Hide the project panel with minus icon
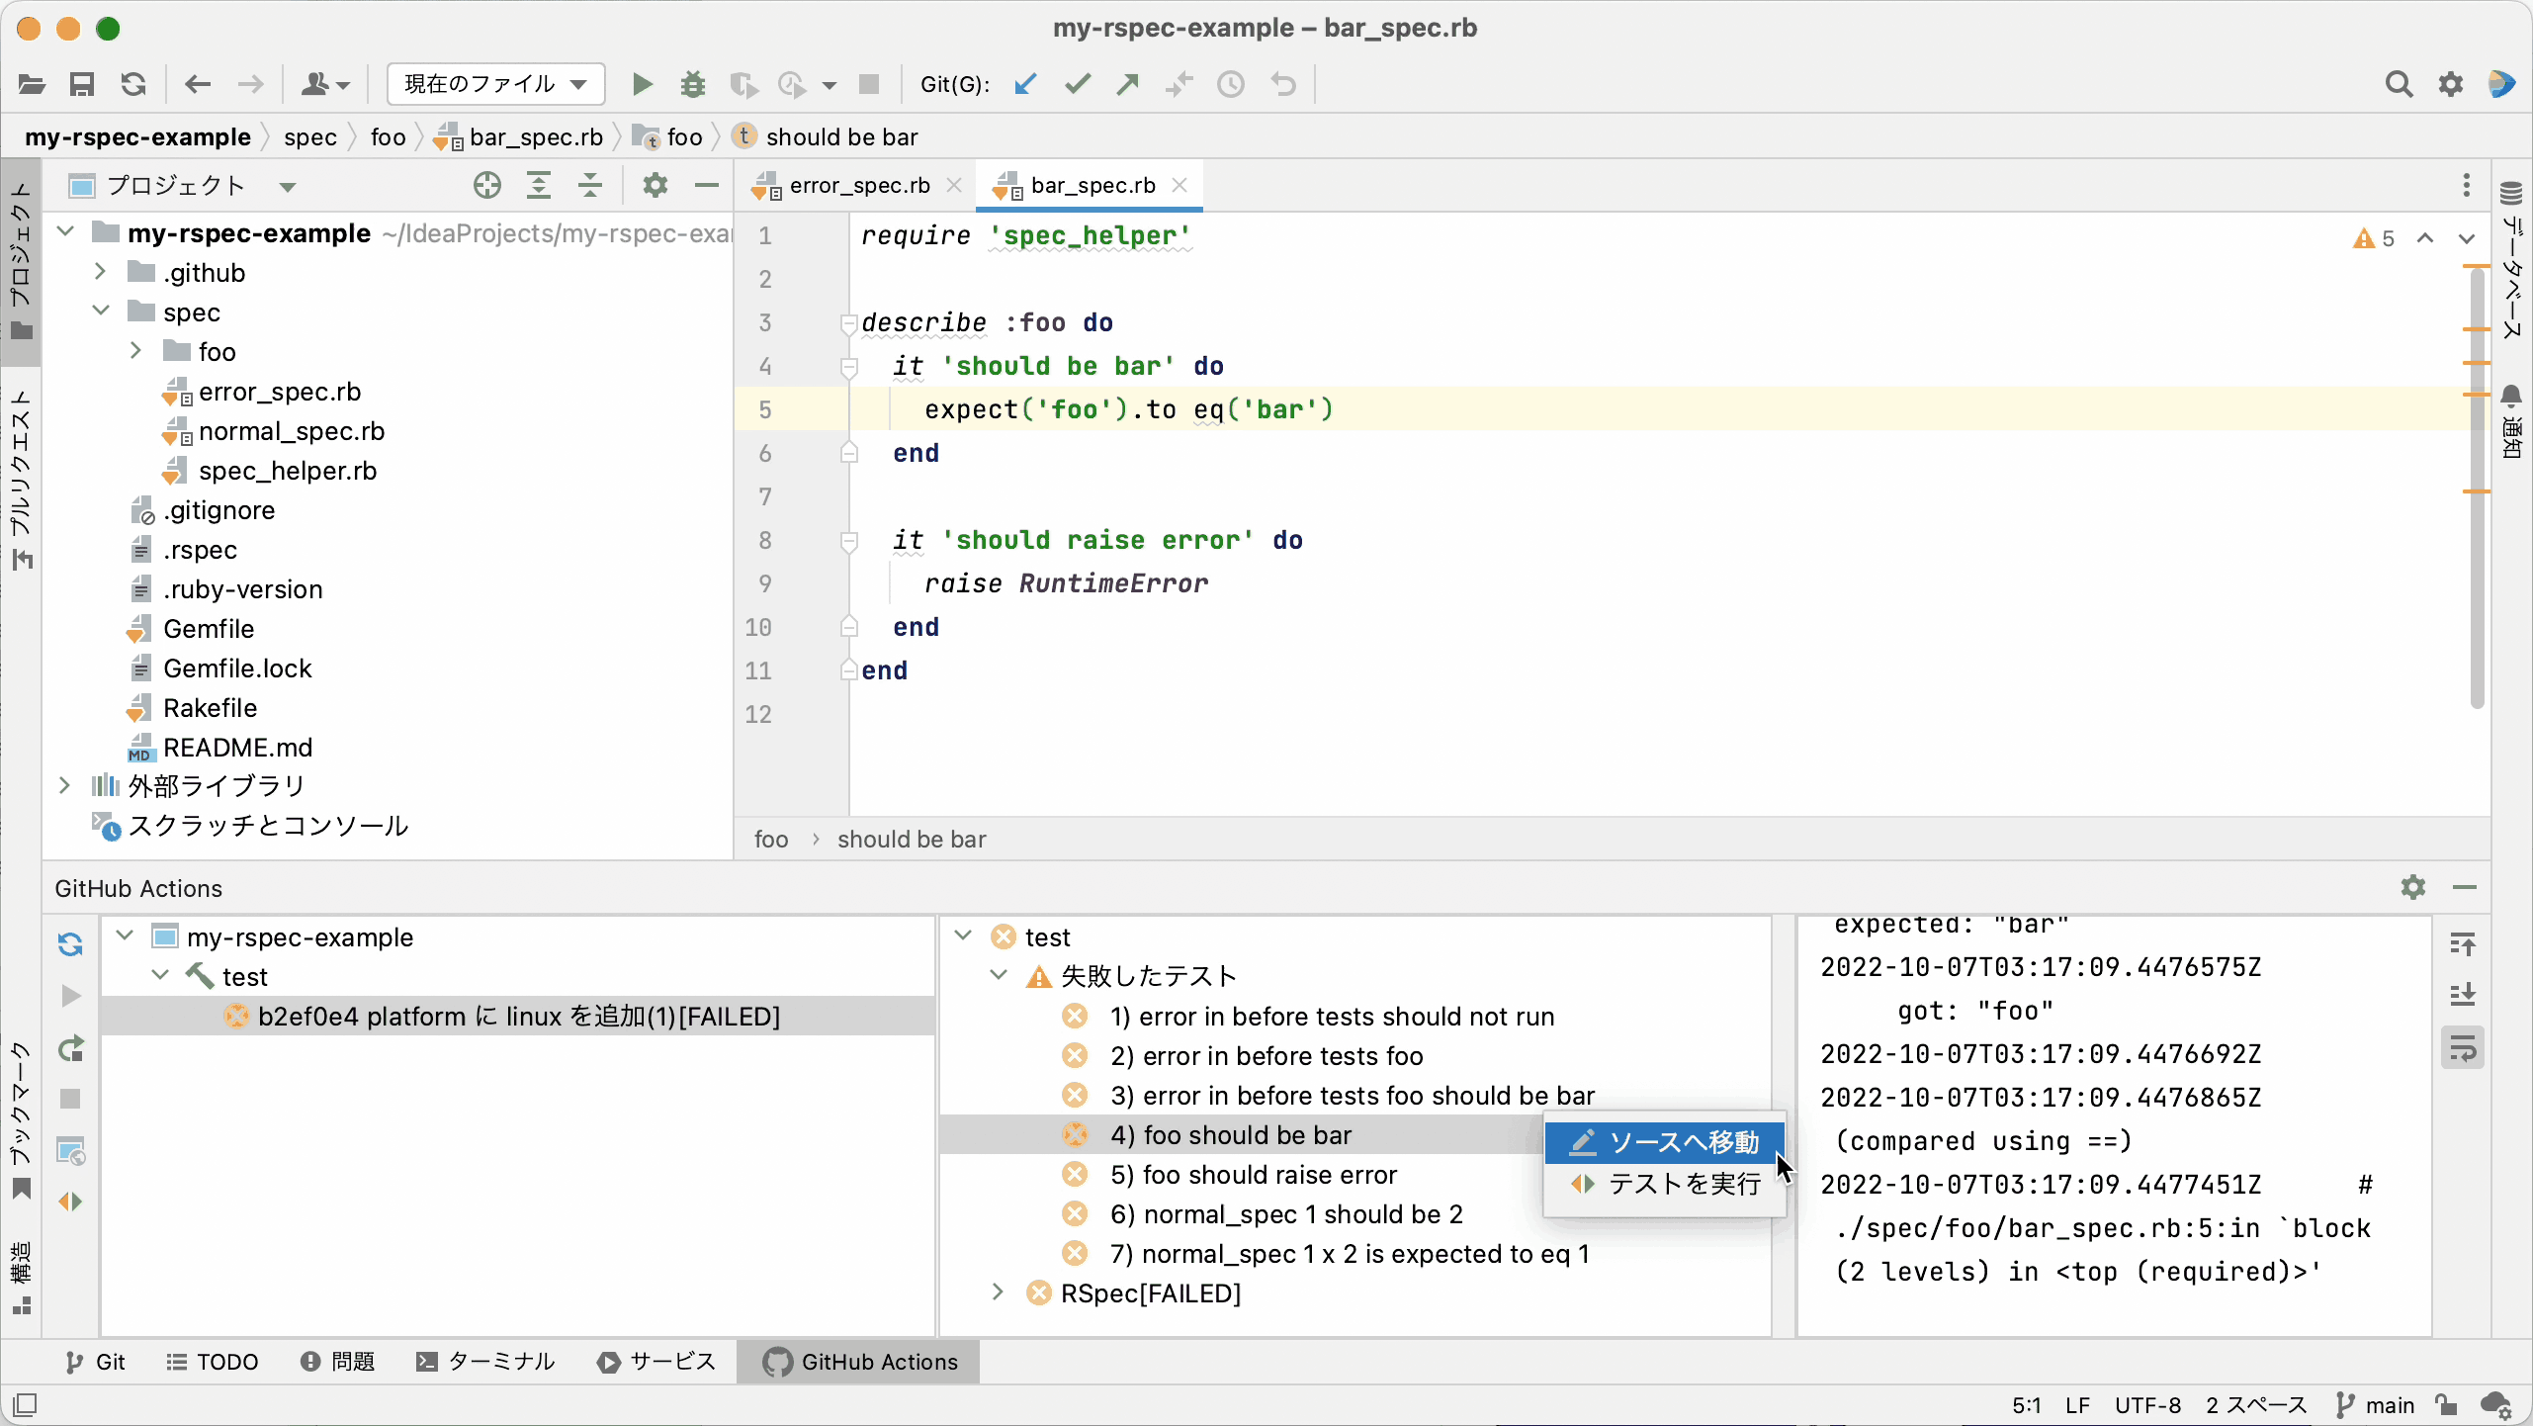The width and height of the screenshot is (2533, 1426). 707,185
